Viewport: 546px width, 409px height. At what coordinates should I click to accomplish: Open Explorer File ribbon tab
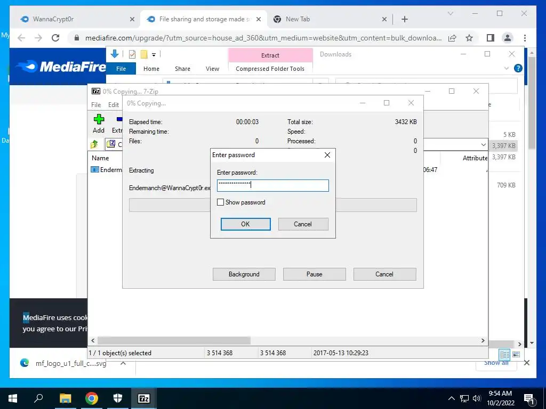[121, 69]
